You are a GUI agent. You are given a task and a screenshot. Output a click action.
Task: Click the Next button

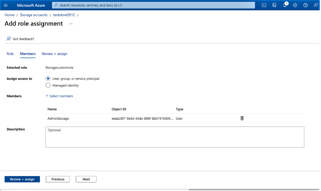coord(86,179)
